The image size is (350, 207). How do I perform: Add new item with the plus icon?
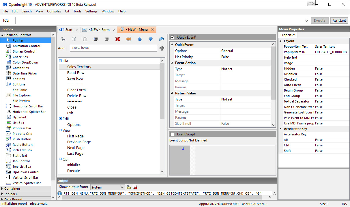coord(162,48)
